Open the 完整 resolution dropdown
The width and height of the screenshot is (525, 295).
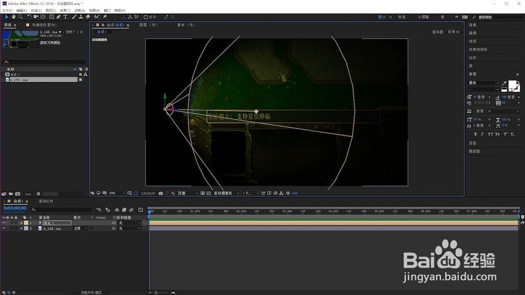188,193
